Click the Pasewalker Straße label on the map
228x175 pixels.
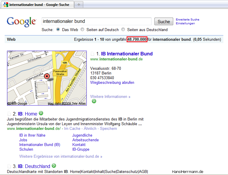click(60, 73)
